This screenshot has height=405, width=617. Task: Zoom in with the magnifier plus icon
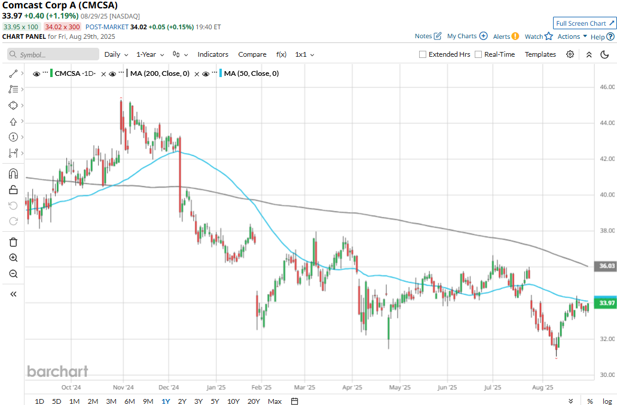13,258
